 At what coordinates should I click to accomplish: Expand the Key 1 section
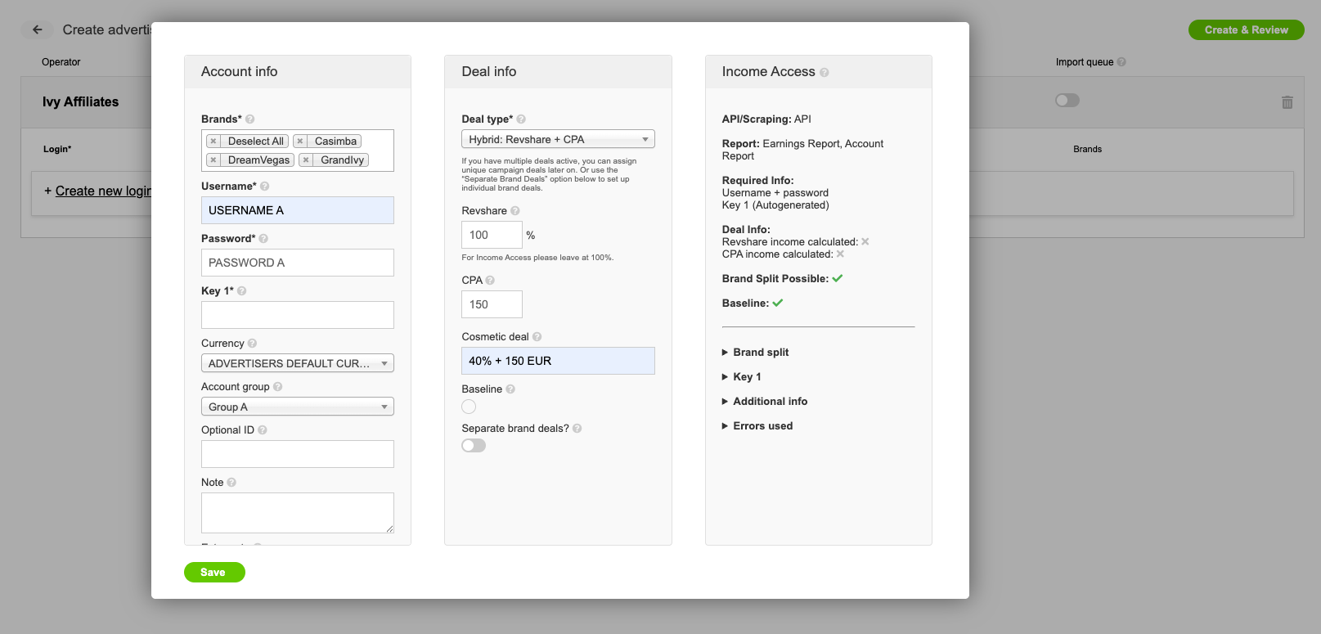(x=741, y=377)
